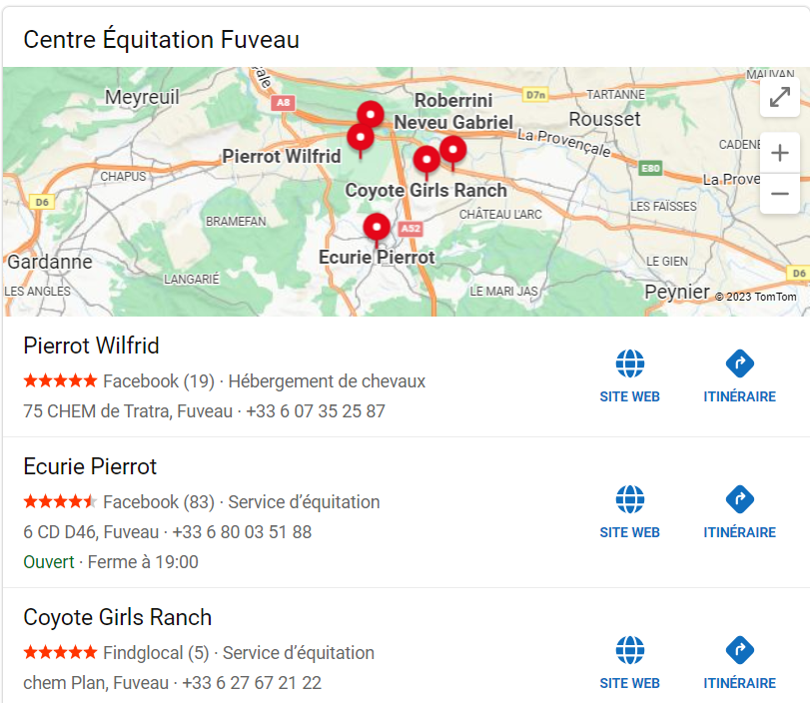Zoom out on the map
Image resolution: width=810 pixels, height=703 pixels.
coord(779,194)
